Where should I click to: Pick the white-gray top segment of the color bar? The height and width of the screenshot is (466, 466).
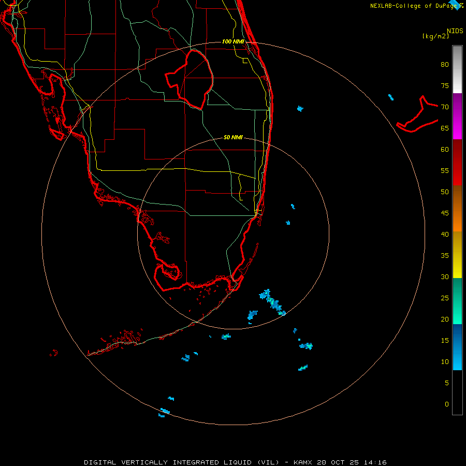click(x=457, y=69)
